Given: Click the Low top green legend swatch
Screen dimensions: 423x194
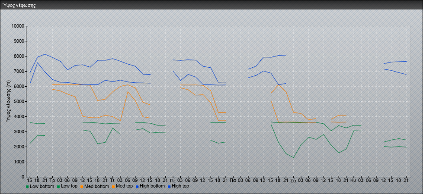Looking at the screenshot, I should point(59,186).
